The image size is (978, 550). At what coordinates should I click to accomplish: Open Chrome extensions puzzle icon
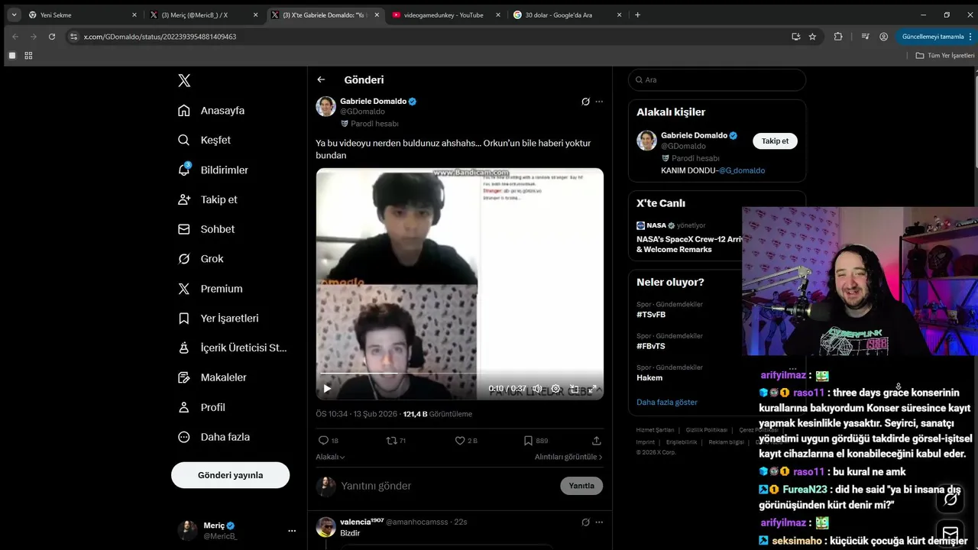coord(838,36)
